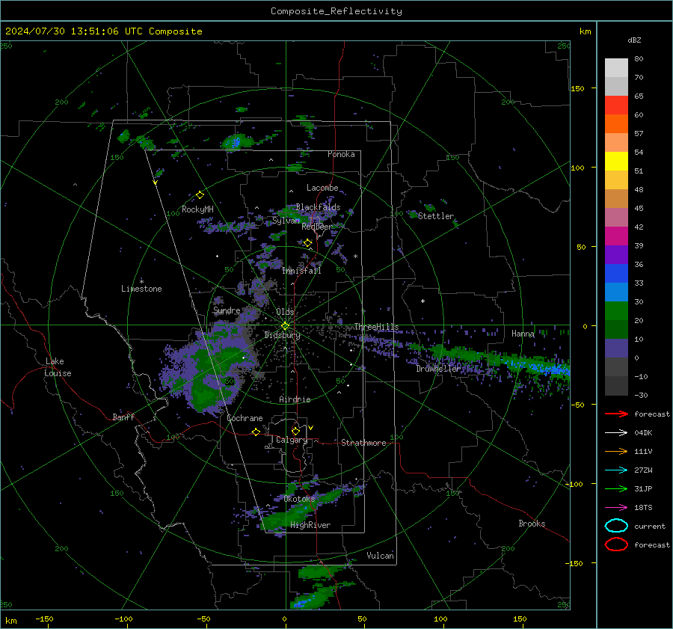Click the Innisfail city label
Viewport: 673px width, 629px height.
[301, 271]
